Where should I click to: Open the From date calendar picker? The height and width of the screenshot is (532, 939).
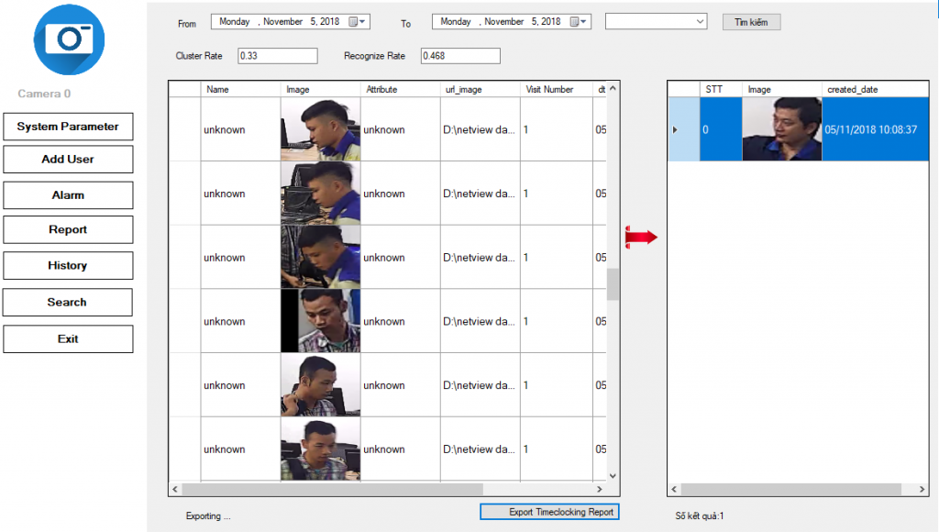(x=352, y=21)
